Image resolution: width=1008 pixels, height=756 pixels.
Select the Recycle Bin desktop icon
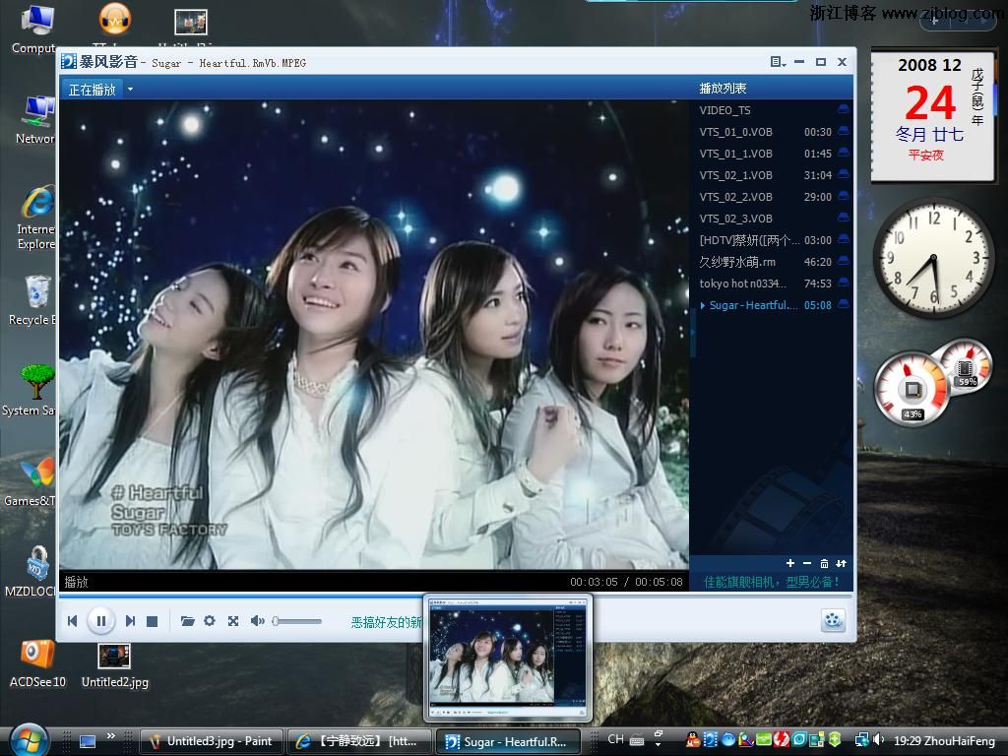[32, 301]
